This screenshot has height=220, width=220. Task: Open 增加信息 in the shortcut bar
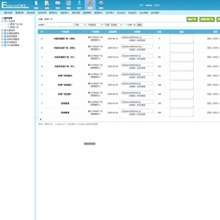[9, 13]
